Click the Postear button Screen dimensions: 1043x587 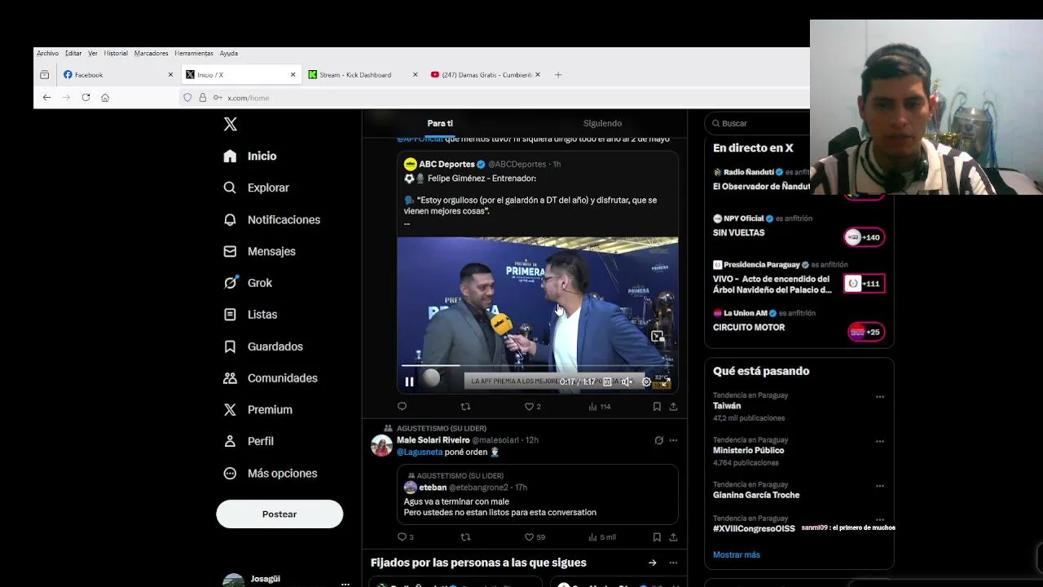[x=279, y=514]
